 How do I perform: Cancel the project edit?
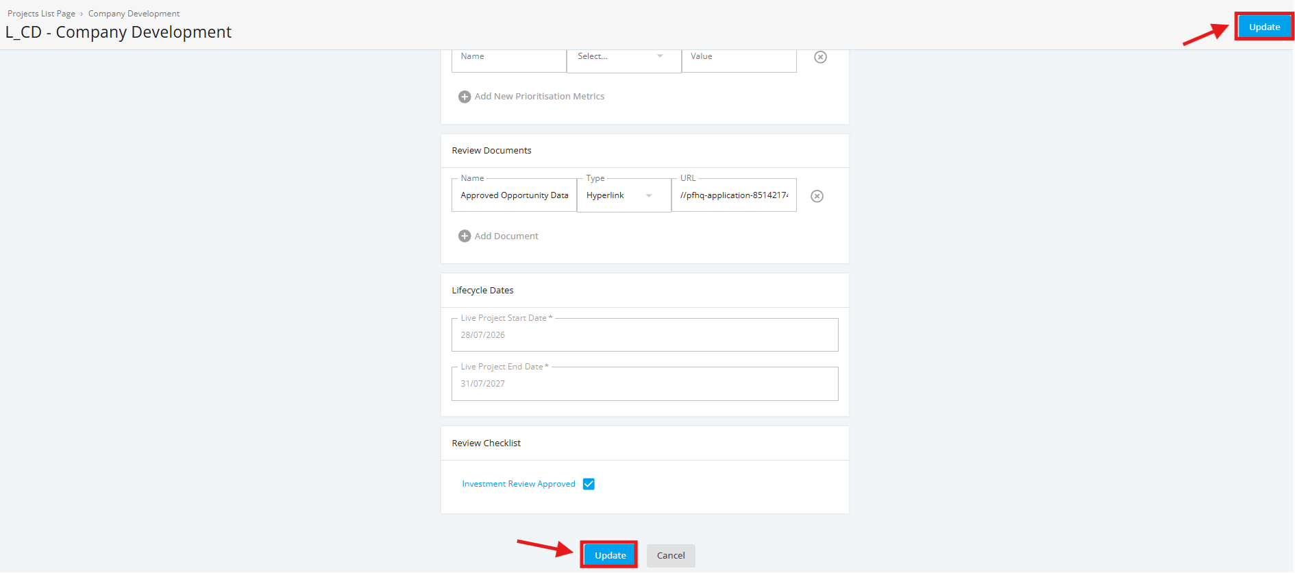click(x=671, y=555)
